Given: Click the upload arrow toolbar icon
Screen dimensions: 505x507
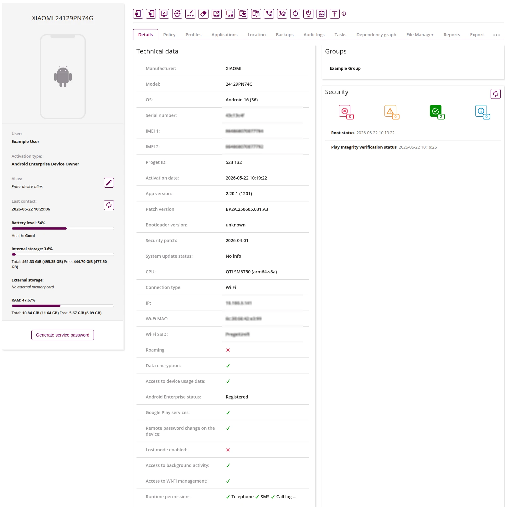Looking at the screenshot, I should tap(335, 14).
